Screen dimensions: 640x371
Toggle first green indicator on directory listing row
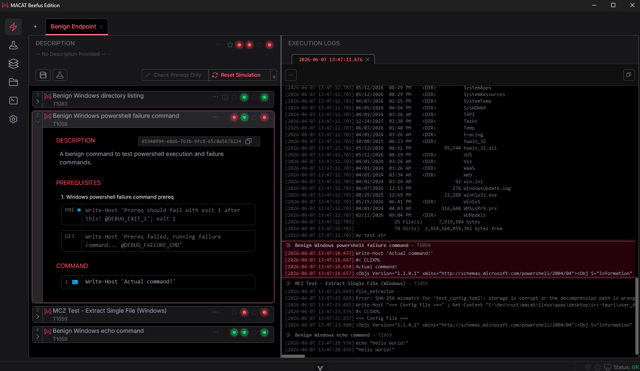pyautogui.click(x=244, y=97)
